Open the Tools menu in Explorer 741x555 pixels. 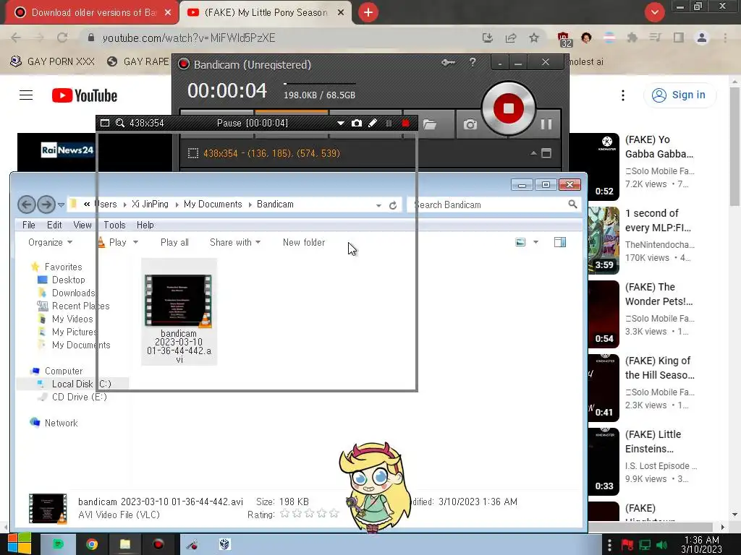pos(114,225)
